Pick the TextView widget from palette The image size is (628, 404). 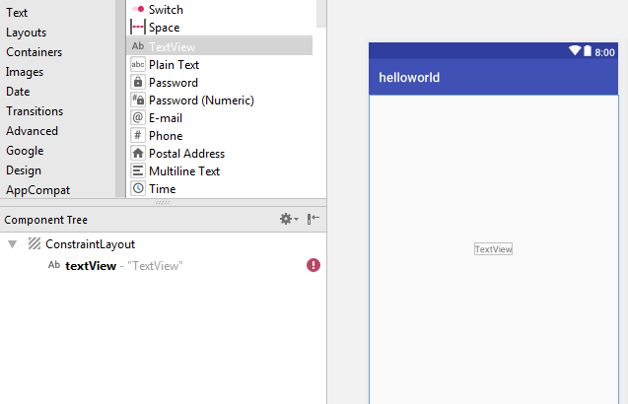172,46
